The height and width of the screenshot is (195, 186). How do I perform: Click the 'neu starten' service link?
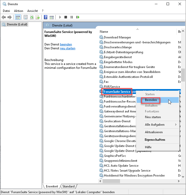[x=68, y=48]
